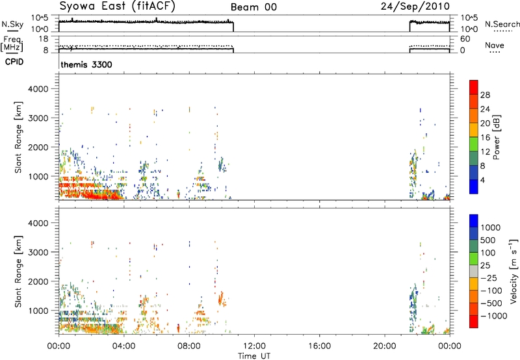Click the 'Freq. [MHz]' label
520x360 pixels.
tap(12, 44)
